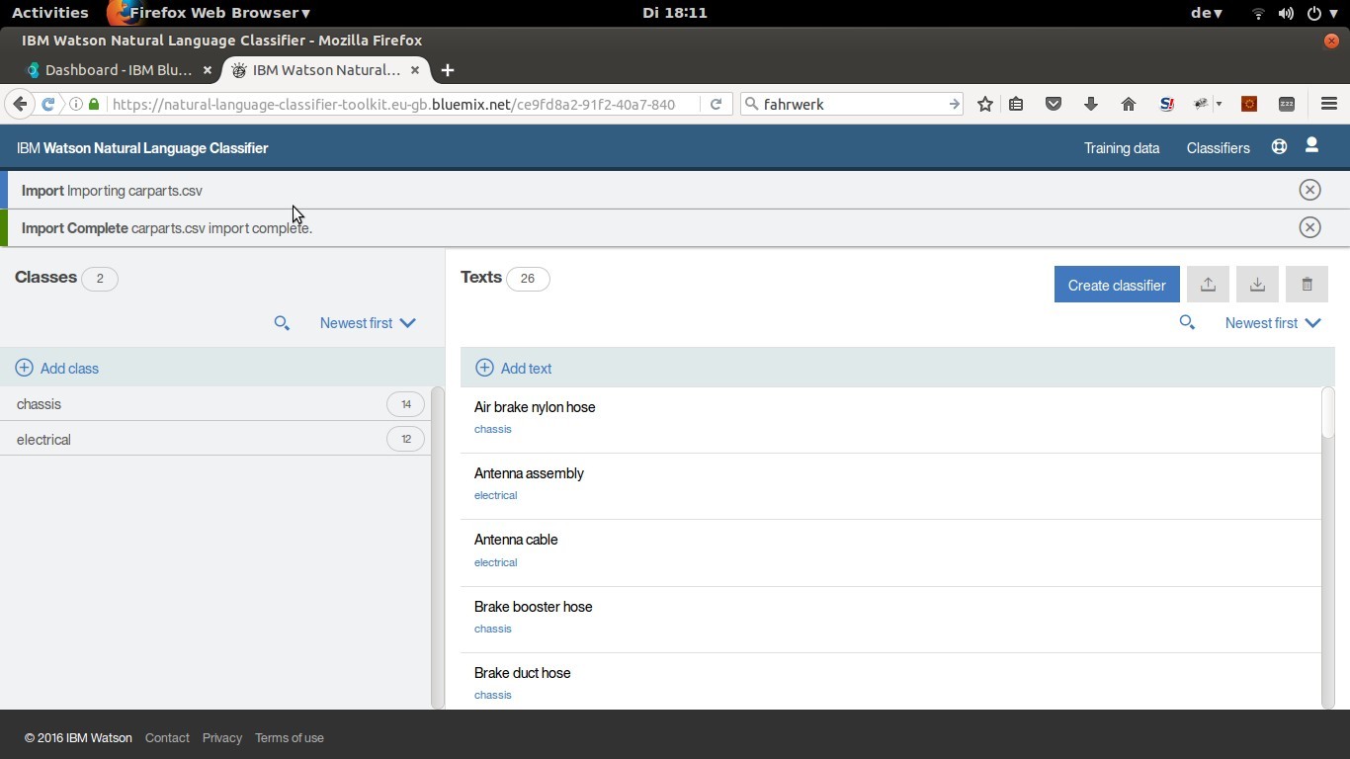The height and width of the screenshot is (759, 1350).
Task: Click the trash delete icon
Action: pos(1307,285)
